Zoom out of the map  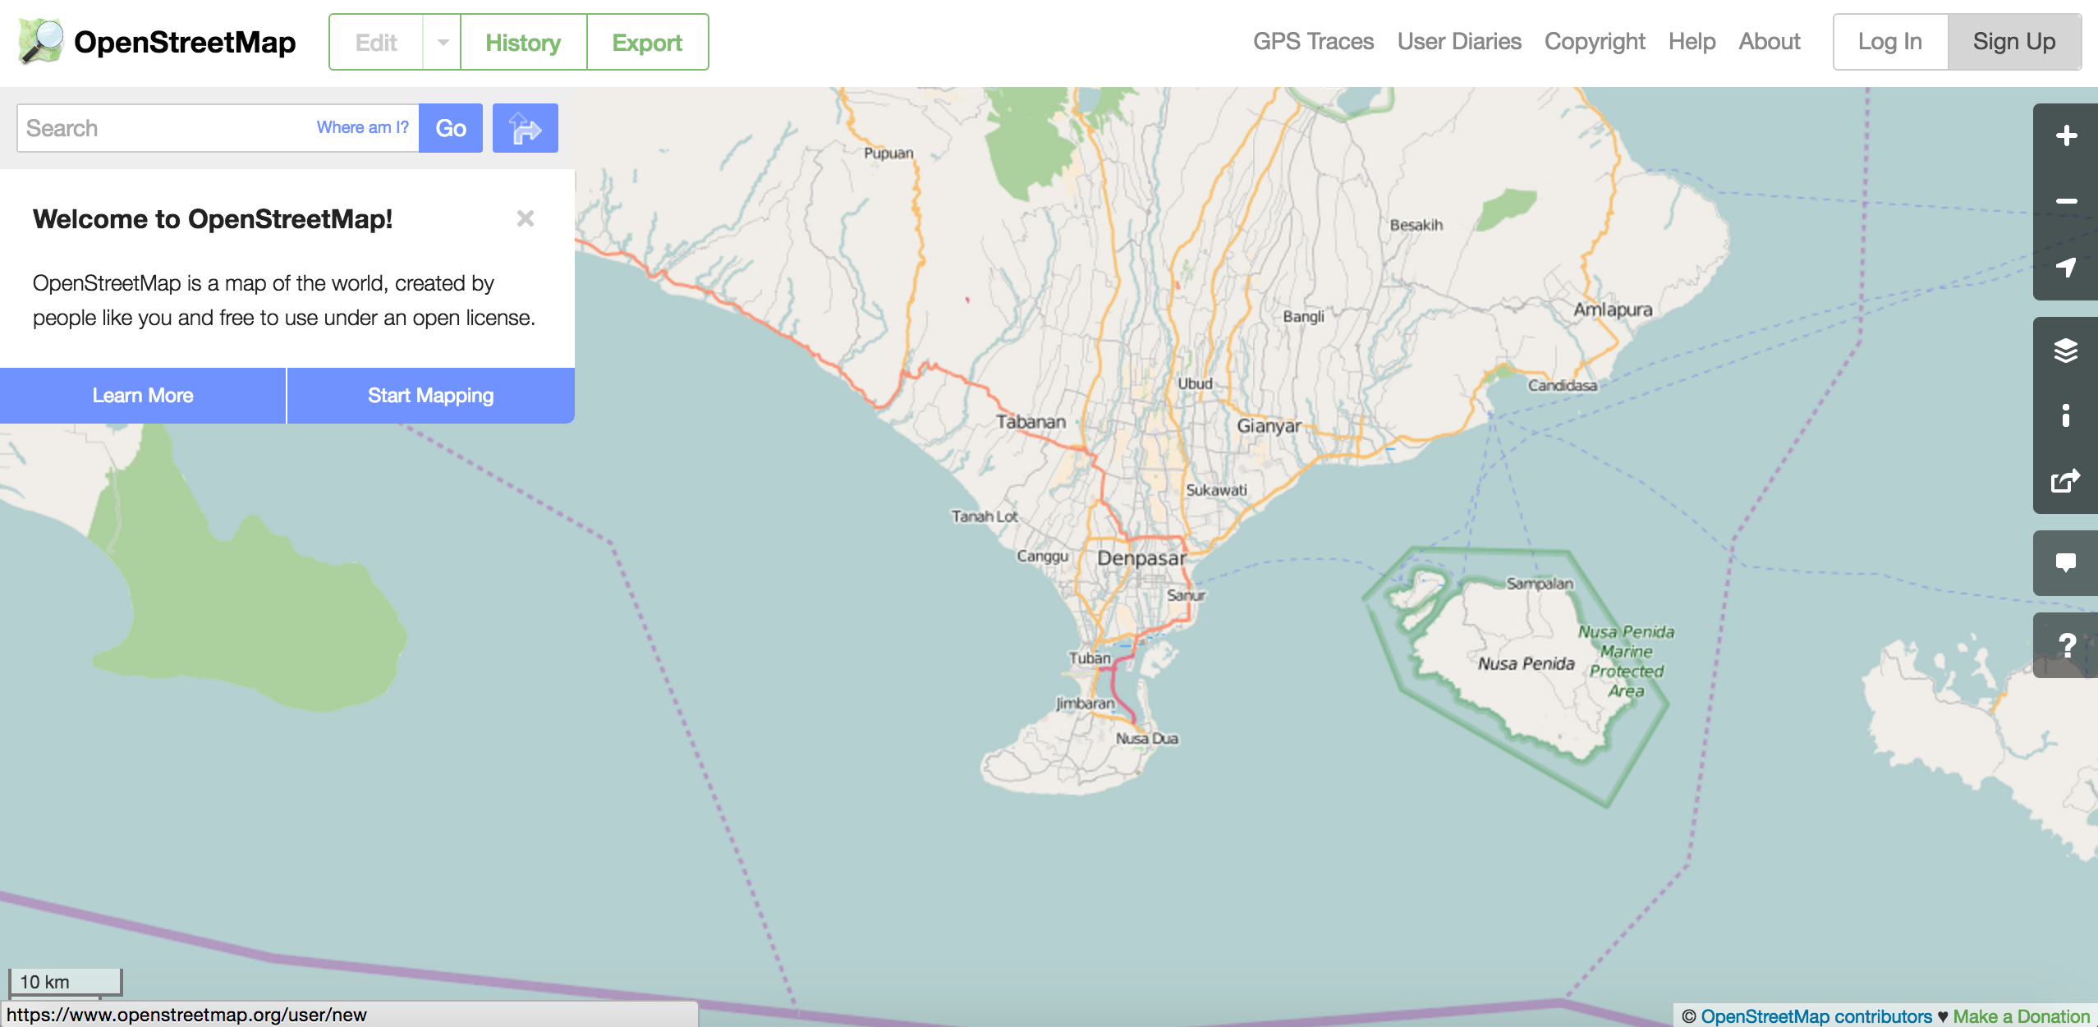pos(2066,200)
